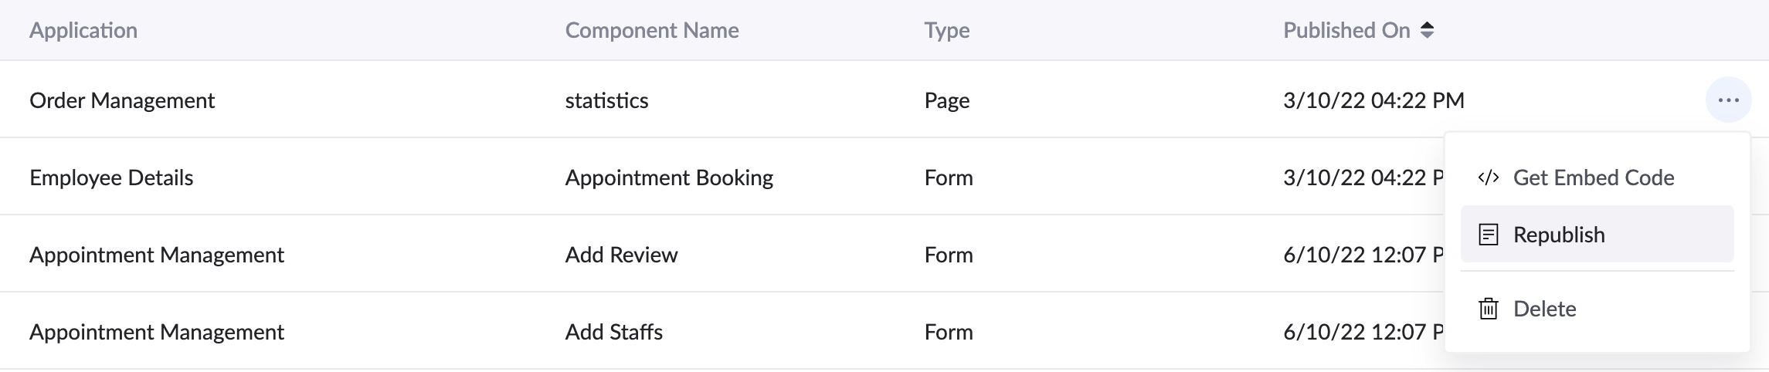Select Delete from the context menu
Image resolution: width=1769 pixels, height=372 pixels.
coord(1544,309)
